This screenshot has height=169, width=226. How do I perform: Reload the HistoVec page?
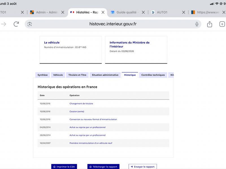pos(16,24)
